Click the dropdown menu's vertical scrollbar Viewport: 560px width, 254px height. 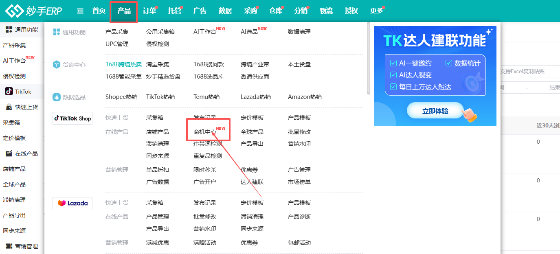click(x=369, y=59)
